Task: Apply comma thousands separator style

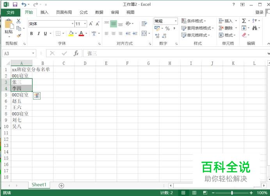Action: click(174, 28)
